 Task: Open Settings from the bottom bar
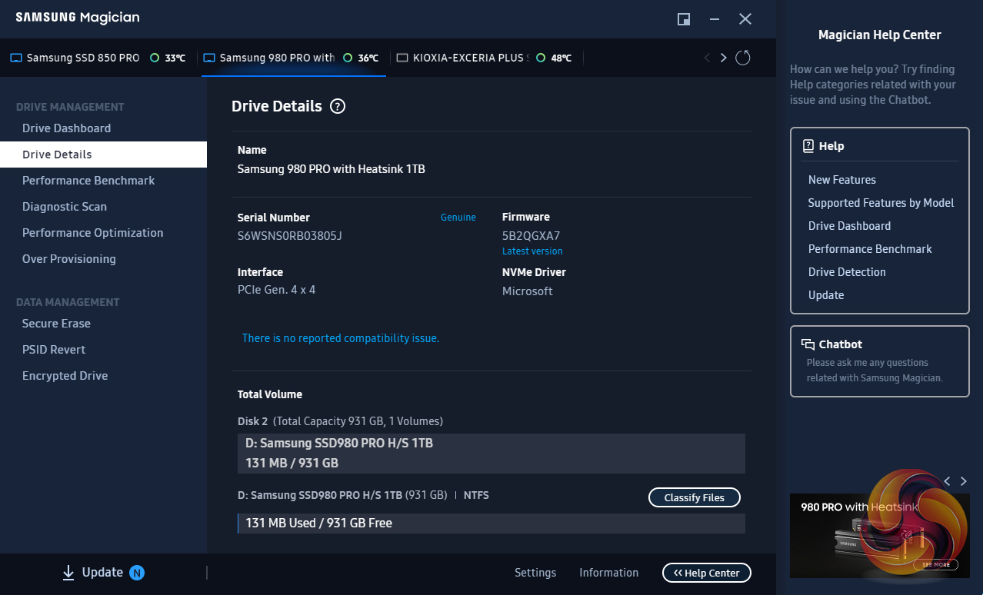535,573
